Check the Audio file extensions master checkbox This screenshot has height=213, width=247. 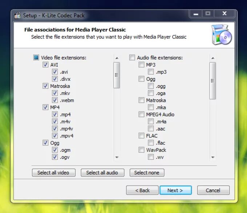tap(132, 58)
